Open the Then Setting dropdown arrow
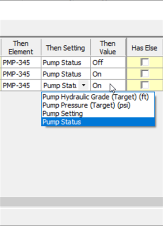The width and height of the screenshot is (163, 226). pyautogui.click(x=84, y=86)
